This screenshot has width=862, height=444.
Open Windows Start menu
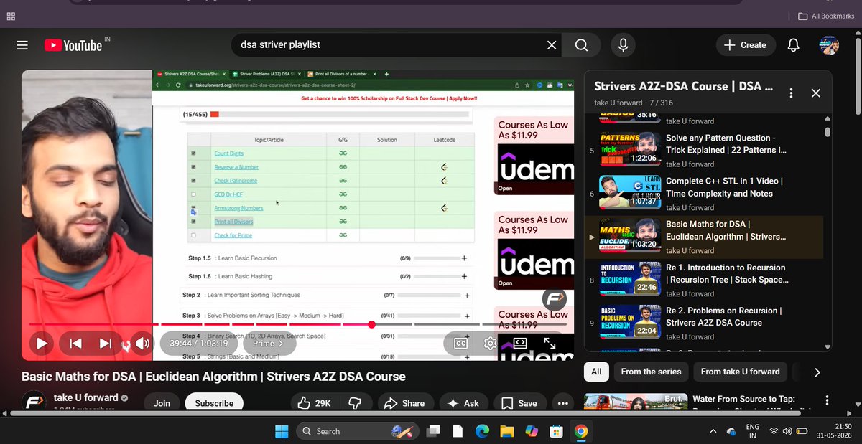[281, 431]
